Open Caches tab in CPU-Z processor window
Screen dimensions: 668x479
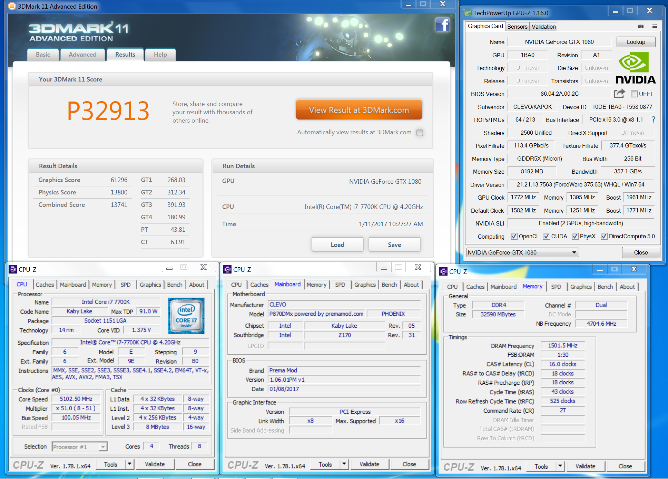coord(45,285)
